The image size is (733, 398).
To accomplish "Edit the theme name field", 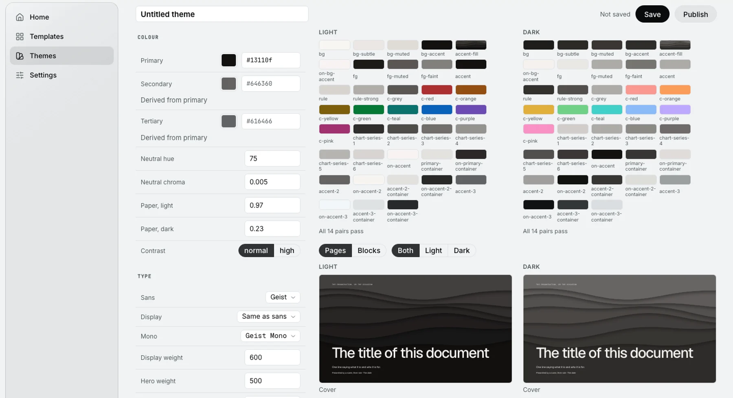I will (222, 14).
